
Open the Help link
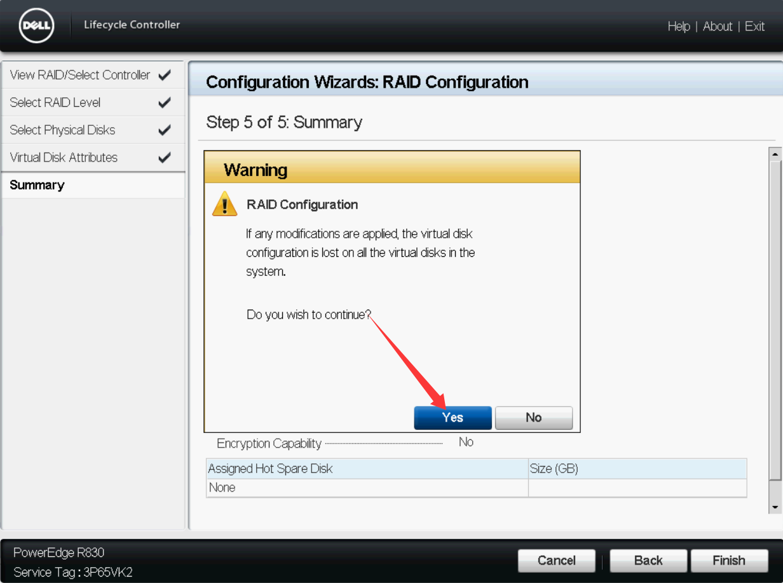click(678, 26)
